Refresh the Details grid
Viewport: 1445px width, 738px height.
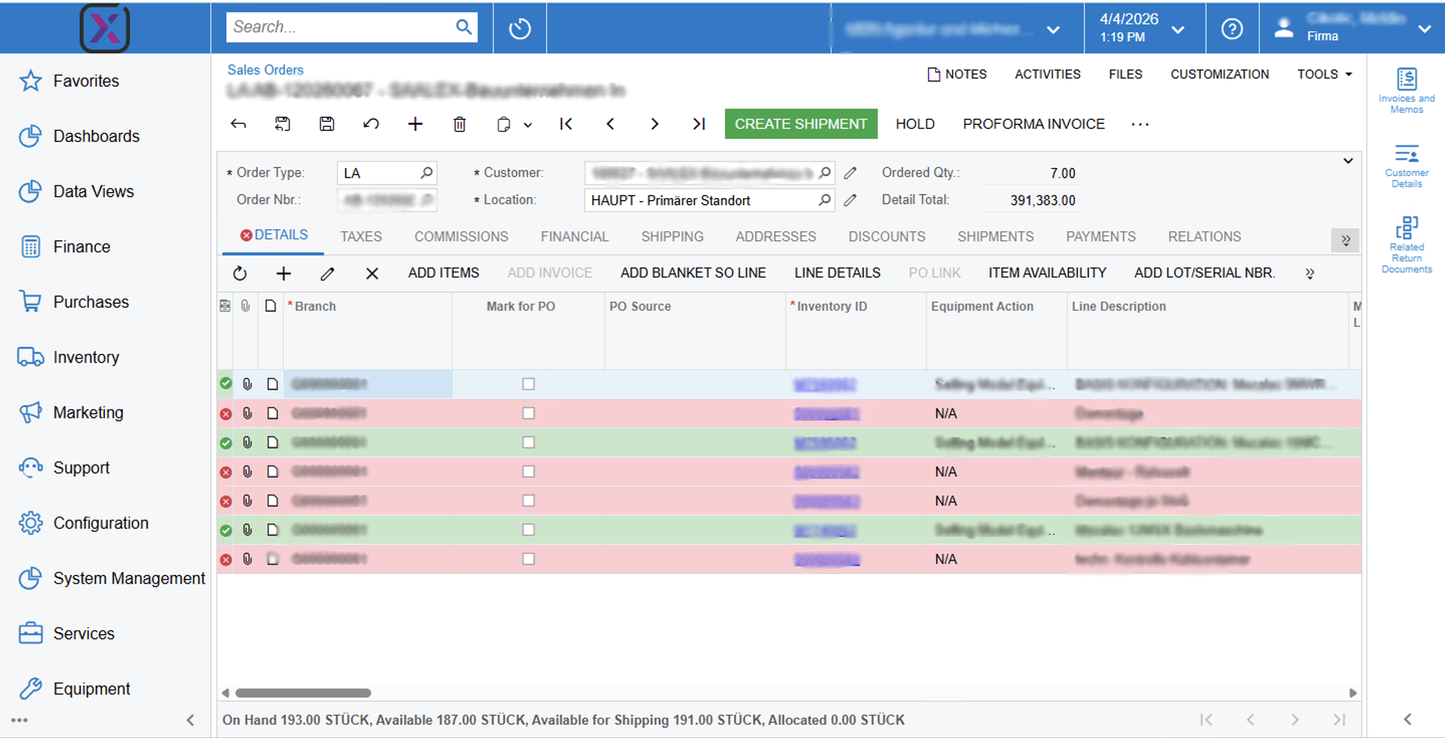click(239, 273)
